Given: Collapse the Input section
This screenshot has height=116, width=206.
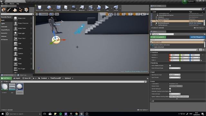Looking at the screenshot, I should click(151, 72).
